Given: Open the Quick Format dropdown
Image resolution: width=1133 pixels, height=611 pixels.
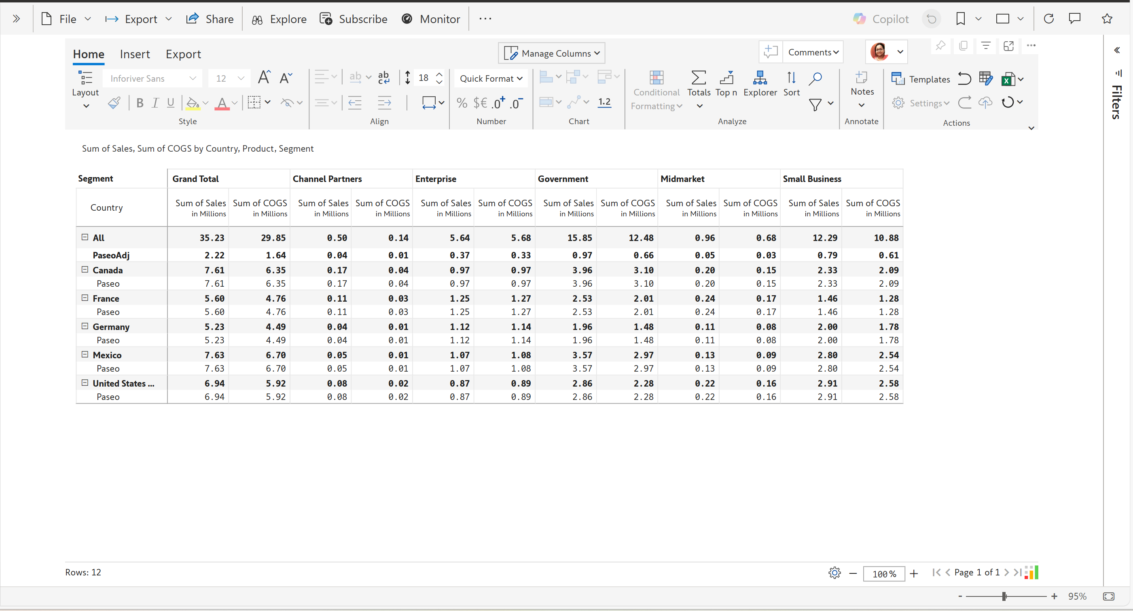Looking at the screenshot, I should click(491, 78).
